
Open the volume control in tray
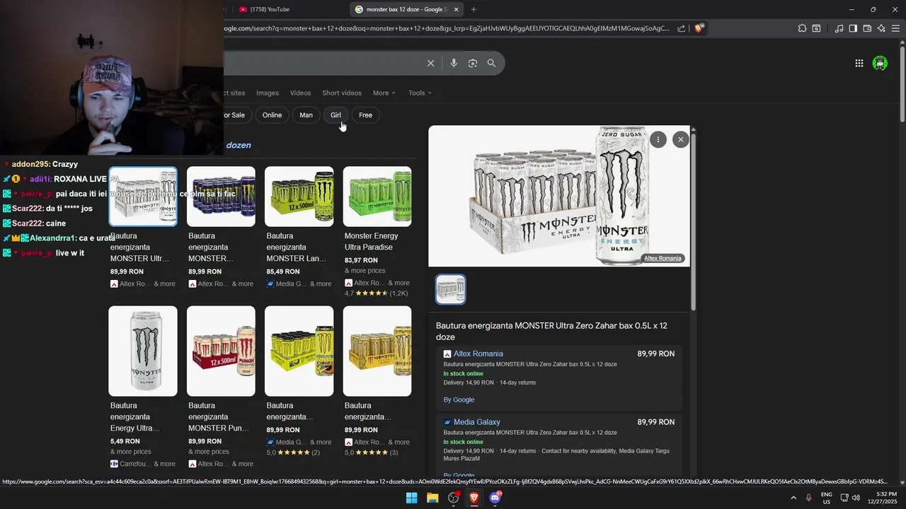(x=856, y=498)
